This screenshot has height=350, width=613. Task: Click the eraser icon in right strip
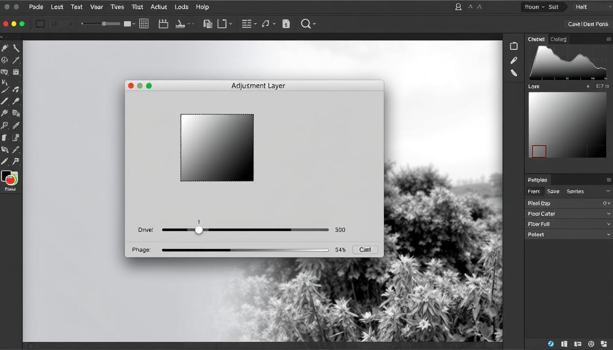(x=514, y=73)
